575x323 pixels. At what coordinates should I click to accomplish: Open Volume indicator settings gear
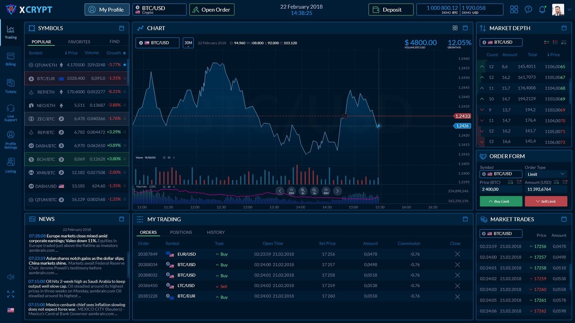[164, 157]
